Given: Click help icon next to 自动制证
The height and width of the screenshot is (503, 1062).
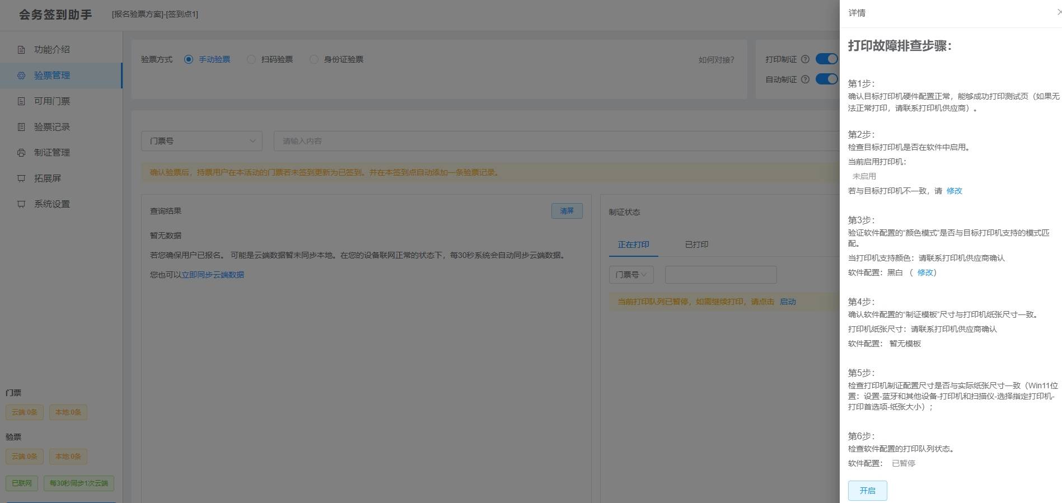Looking at the screenshot, I should tap(805, 79).
